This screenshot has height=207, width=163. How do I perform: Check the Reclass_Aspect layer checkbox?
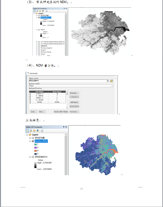coord(39,48)
